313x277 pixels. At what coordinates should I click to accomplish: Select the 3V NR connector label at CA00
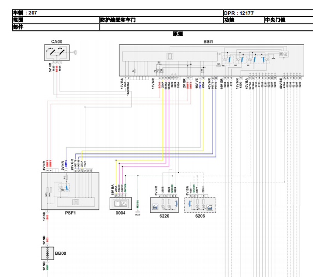(50, 67)
